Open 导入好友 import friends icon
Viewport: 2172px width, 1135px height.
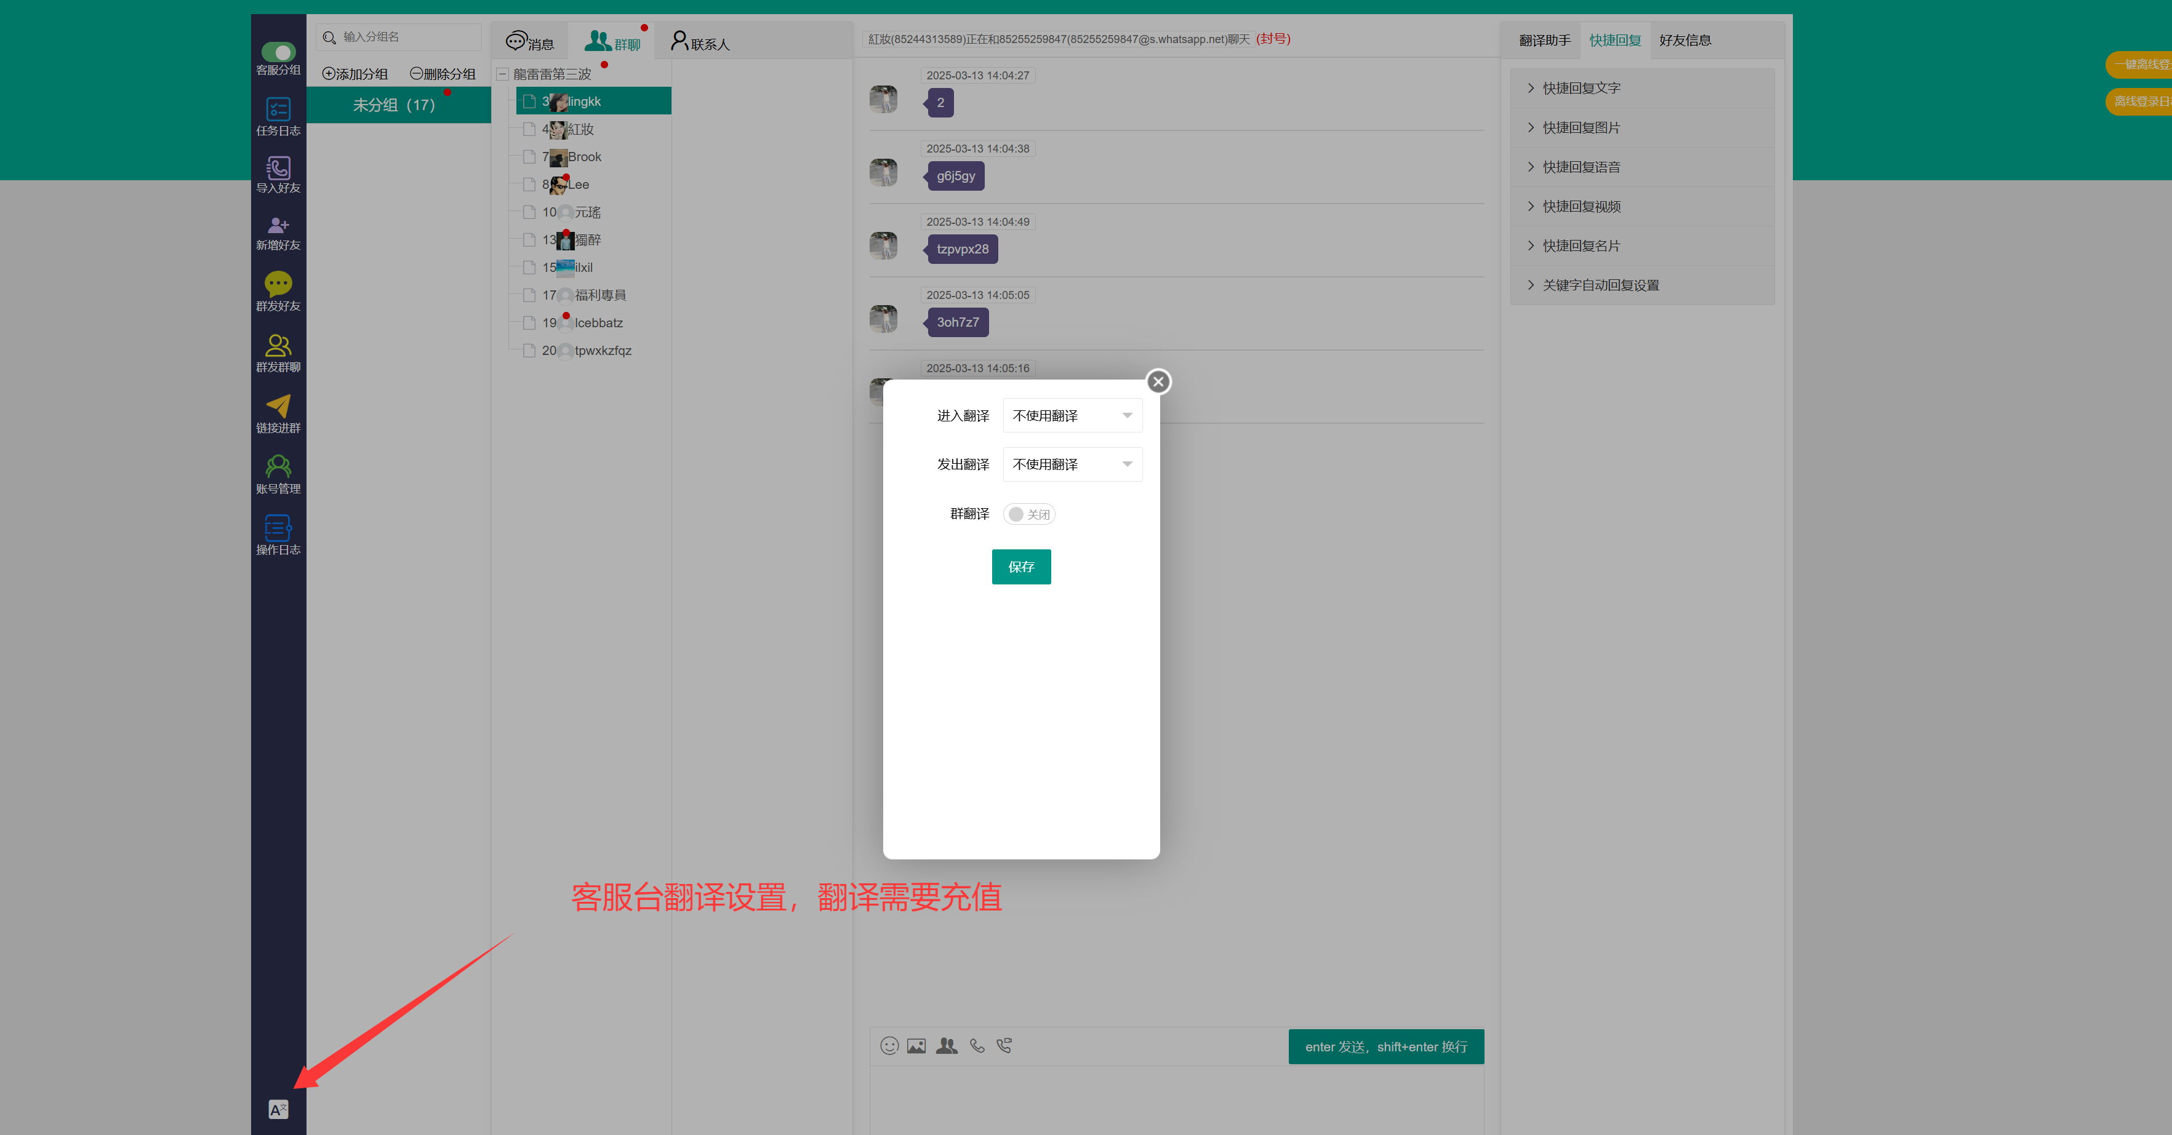[x=278, y=168]
